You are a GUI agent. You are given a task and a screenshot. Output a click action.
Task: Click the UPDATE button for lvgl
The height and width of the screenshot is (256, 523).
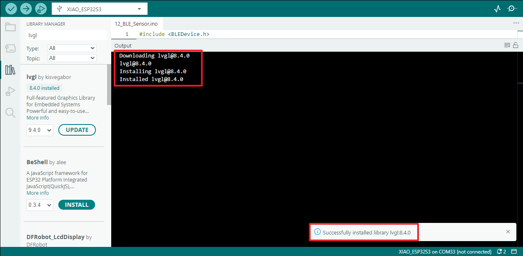click(77, 130)
